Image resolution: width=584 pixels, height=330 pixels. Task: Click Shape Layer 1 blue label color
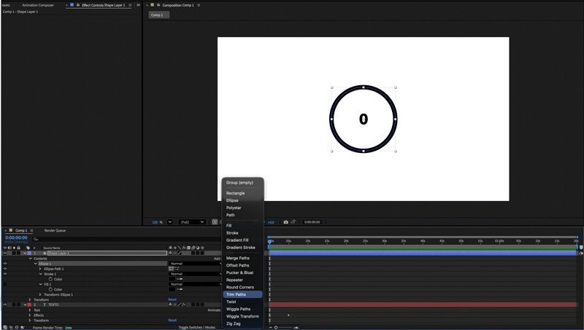point(29,253)
